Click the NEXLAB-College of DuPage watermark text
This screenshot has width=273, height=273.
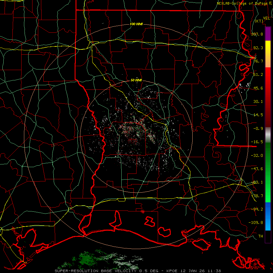pos(244,3)
